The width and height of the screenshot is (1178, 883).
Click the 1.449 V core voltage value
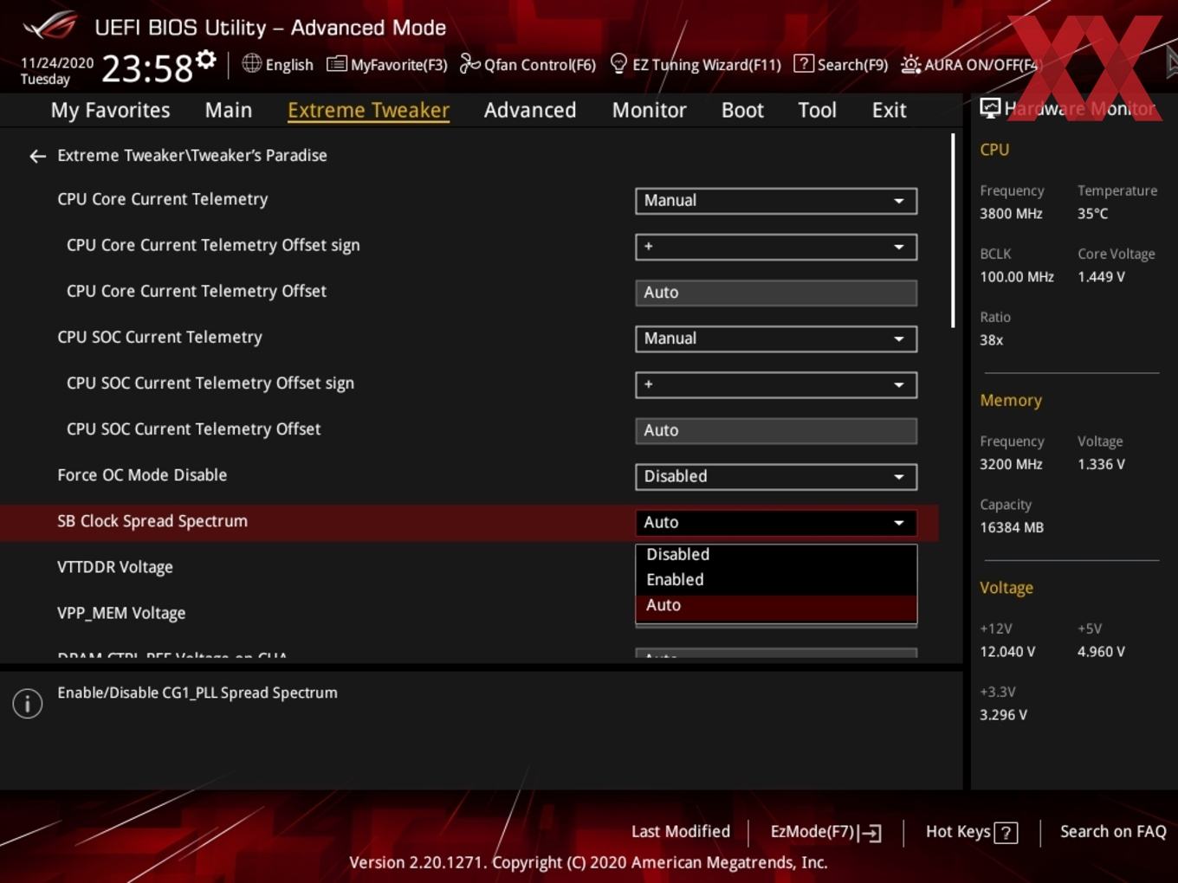pos(1101,277)
